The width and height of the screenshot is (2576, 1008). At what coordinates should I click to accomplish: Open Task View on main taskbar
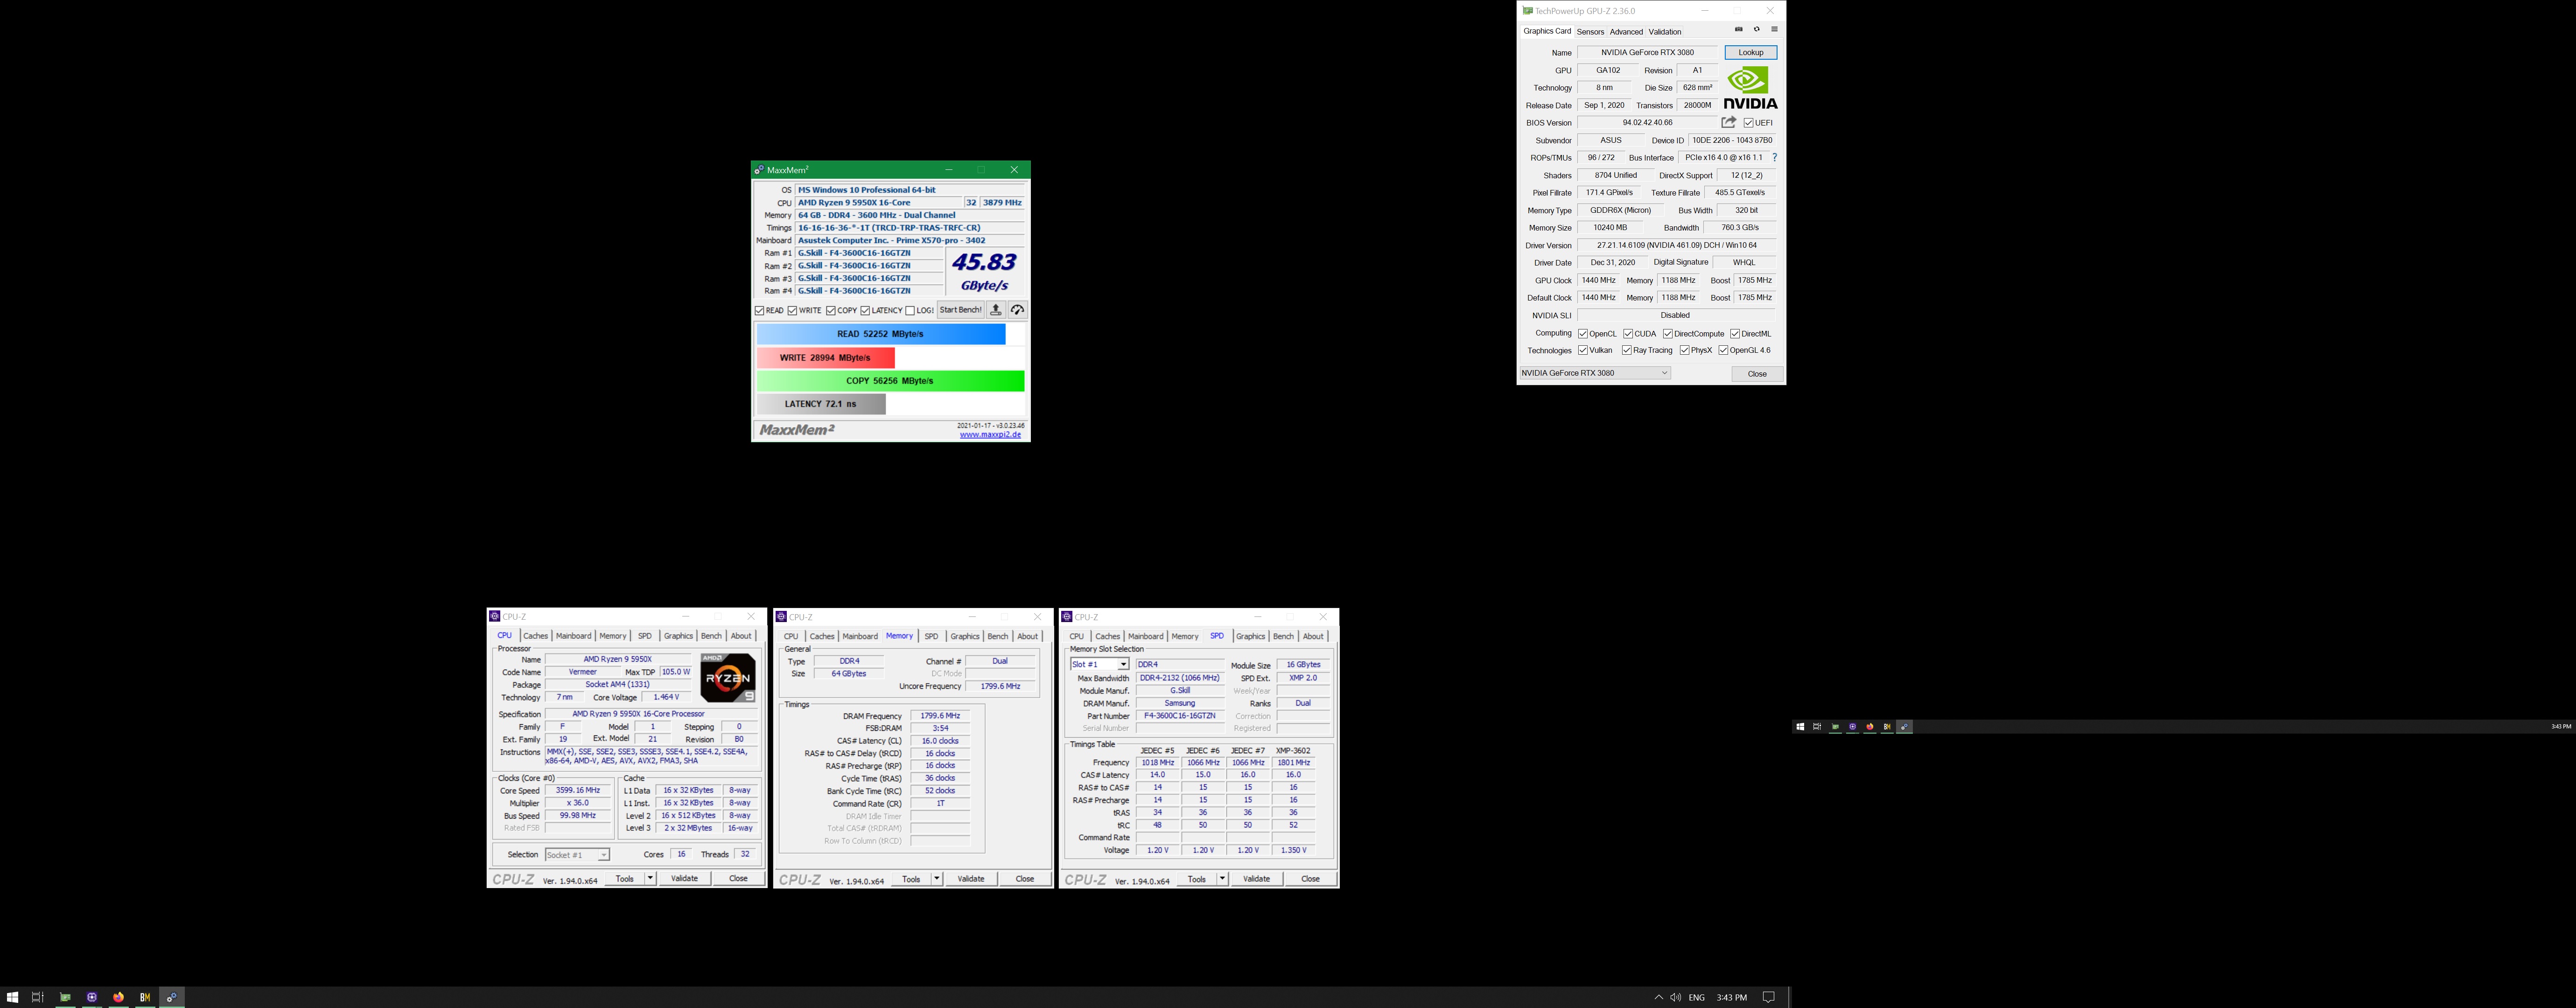point(38,997)
